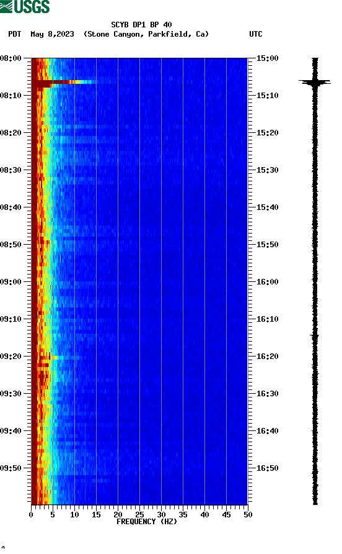Click the 50 Hz frequency tick label
This screenshot has width=342, height=554.
point(248,515)
